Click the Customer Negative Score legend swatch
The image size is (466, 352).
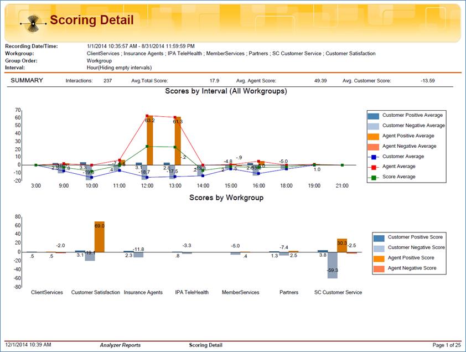(x=379, y=249)
